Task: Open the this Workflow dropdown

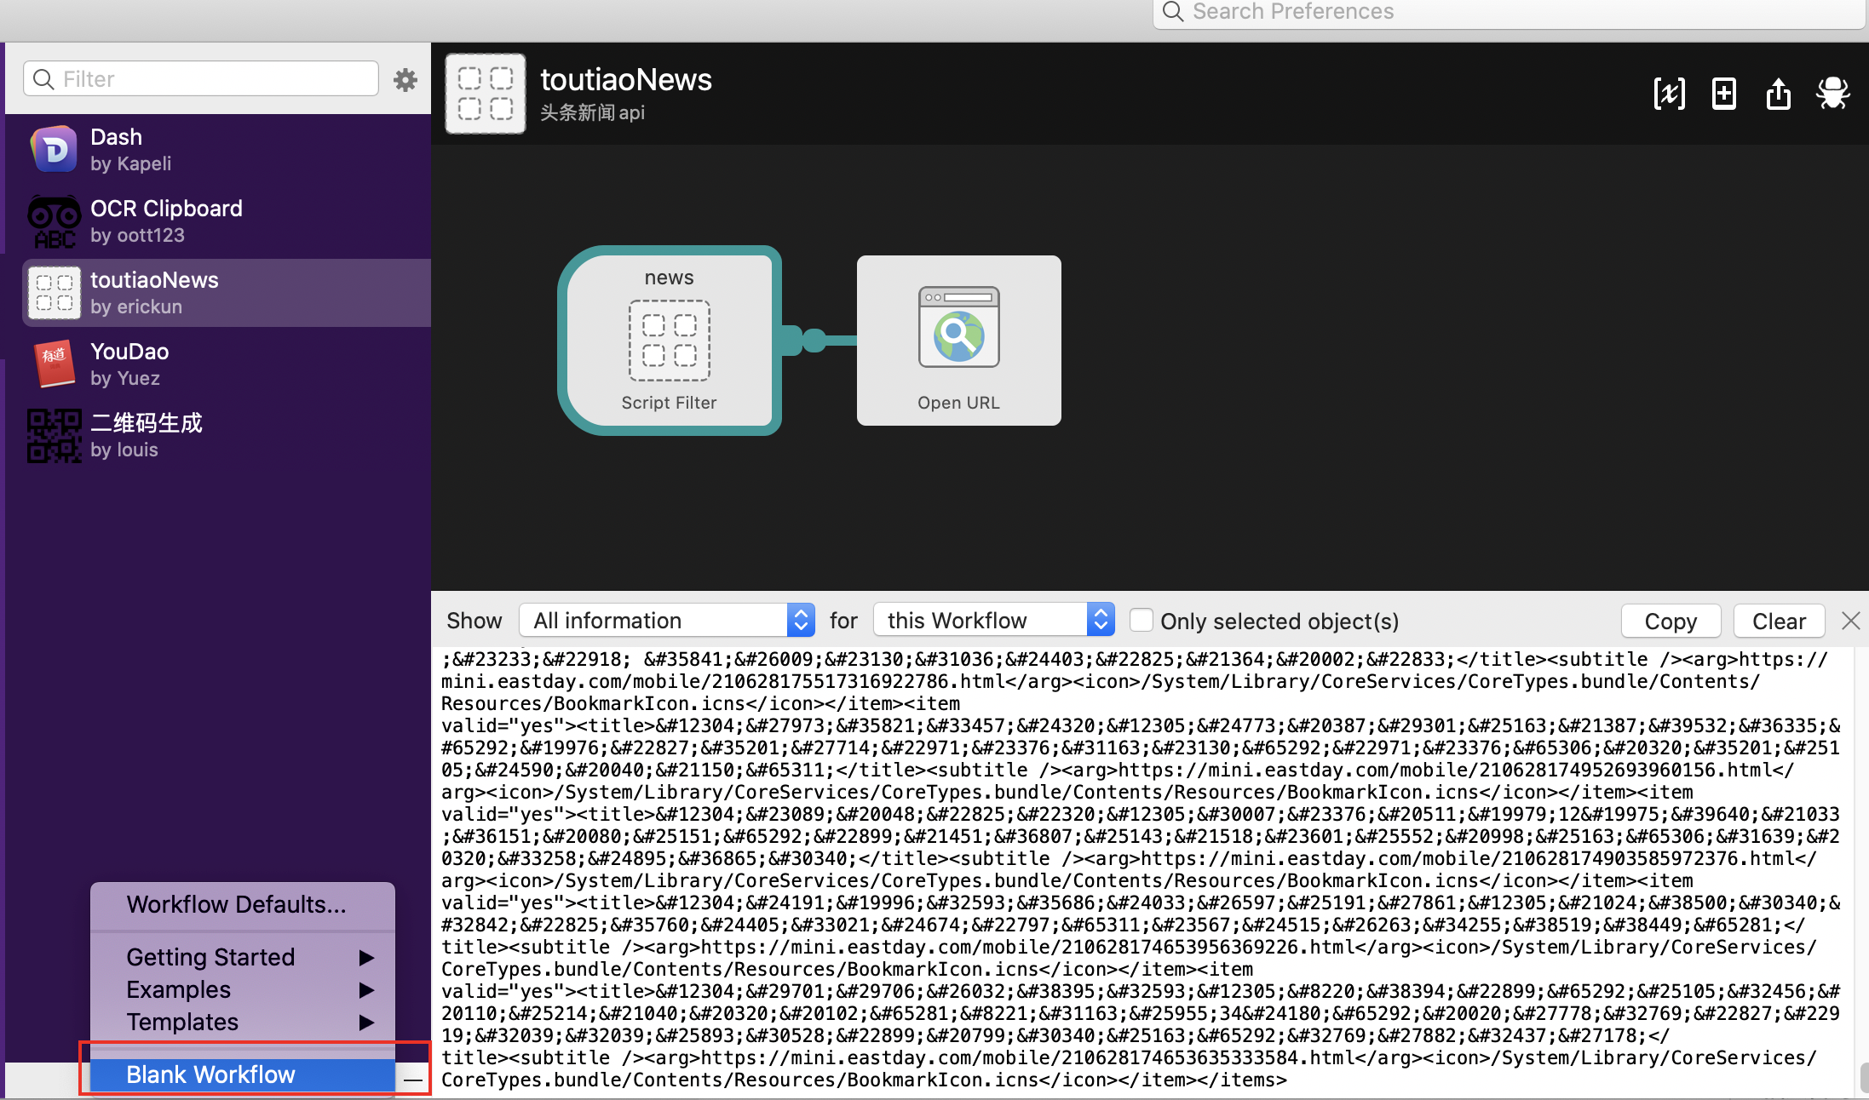Action: pos(993,620)
